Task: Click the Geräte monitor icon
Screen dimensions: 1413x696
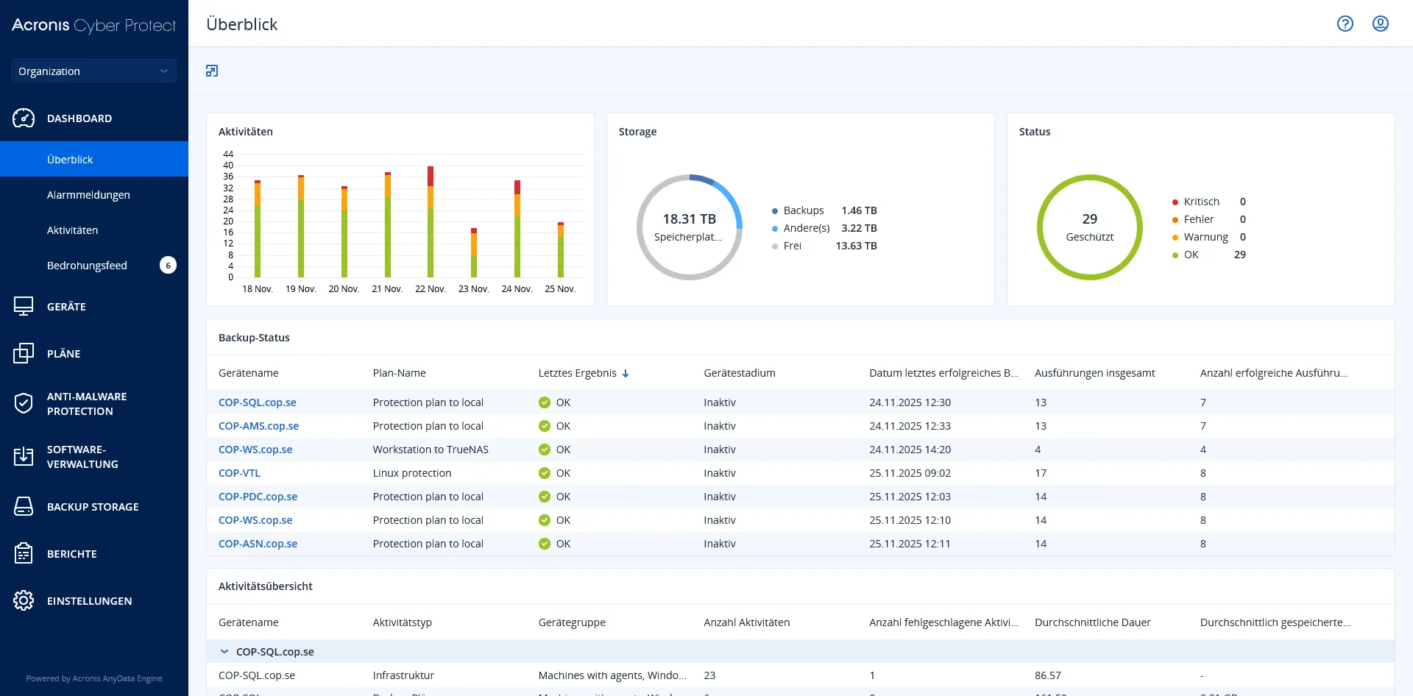Action: (24, 306)
